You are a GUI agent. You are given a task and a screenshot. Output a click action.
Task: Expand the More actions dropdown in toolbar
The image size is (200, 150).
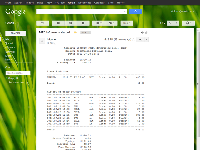(x=127, y=23)
